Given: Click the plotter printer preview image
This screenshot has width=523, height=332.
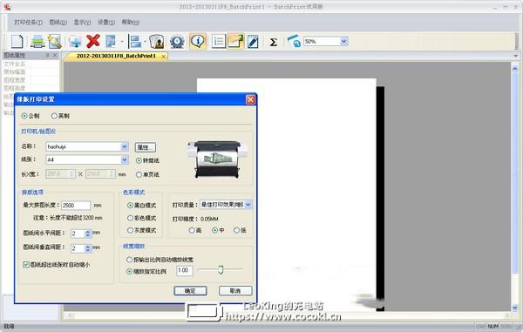Looking at the screenshot, I should pos(217,160).
